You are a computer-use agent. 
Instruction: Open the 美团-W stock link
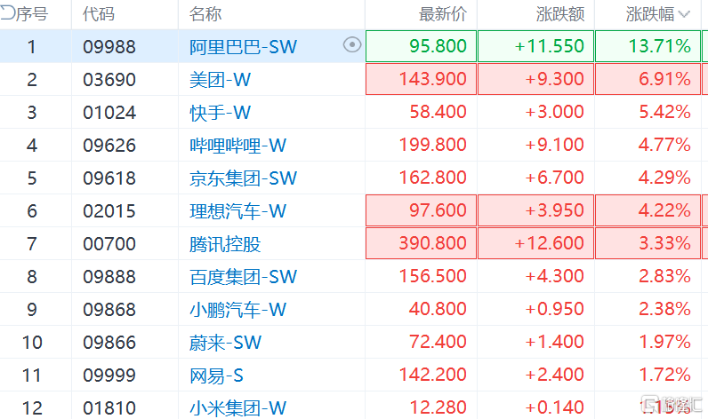221,79
